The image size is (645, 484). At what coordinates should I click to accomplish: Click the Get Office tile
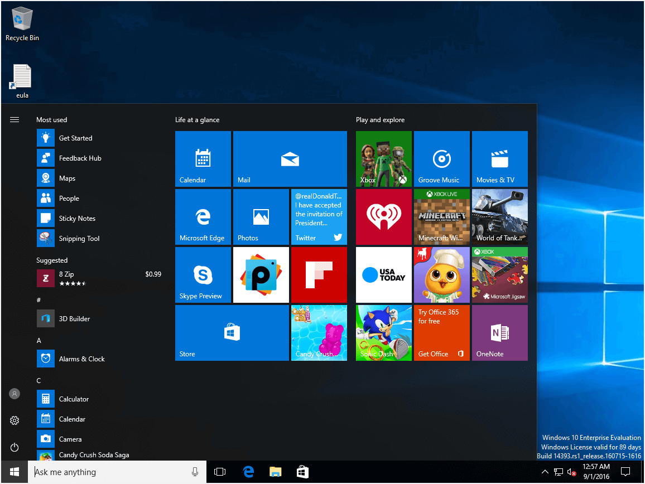click(x=441, y=333)
